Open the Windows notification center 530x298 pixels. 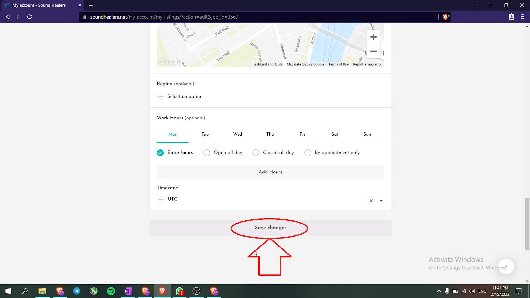click(x=519, y=291)
